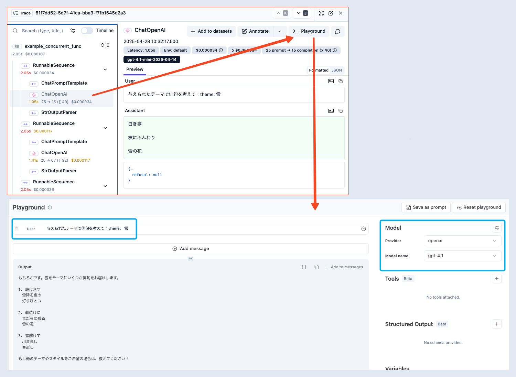Select ChatOpenAI span with 1.05s latency
The image size is (516, 377).
coord(62,98)
